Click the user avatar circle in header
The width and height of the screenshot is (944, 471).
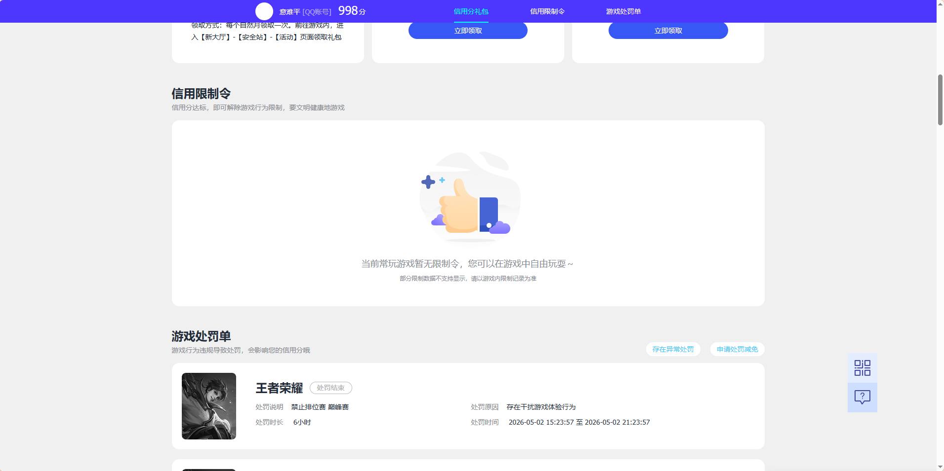(264, 11)
